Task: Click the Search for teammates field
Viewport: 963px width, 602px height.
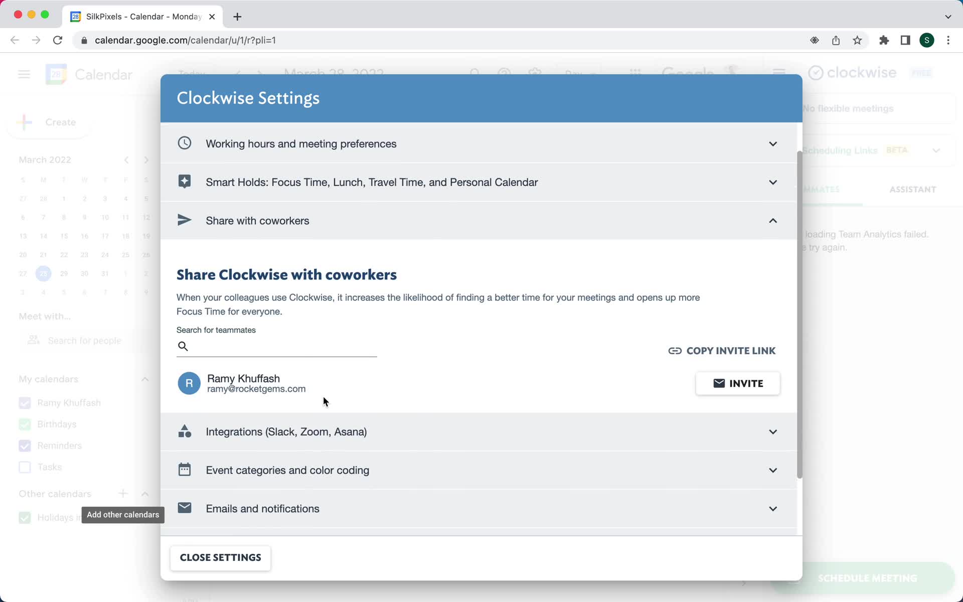Action: [x=277, y=346]
